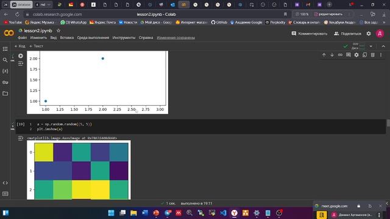Screen dimensions: 390x219
Task: Open the GitHub bookmark
Action: pos(219,23)
